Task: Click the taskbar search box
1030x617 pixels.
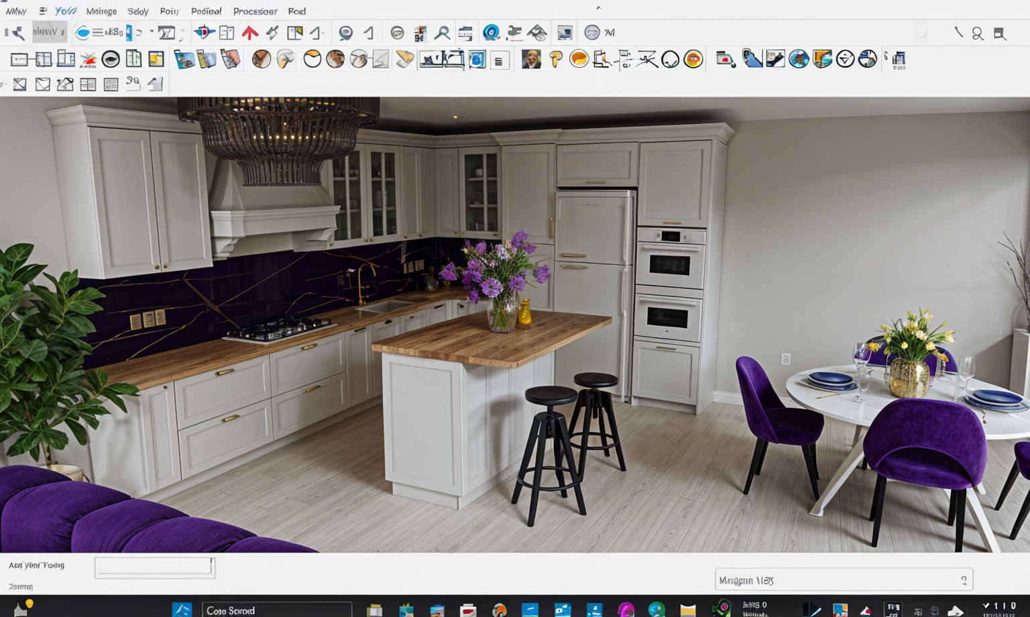Action: coord(276,610)
